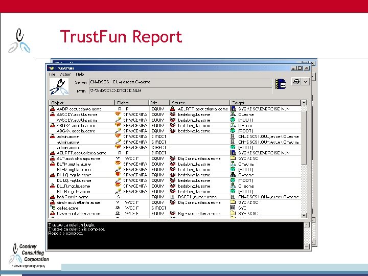This screenshot has height=276, width=368.
Task: Open the File menu in TrustFun
Action: coord(52,75)
